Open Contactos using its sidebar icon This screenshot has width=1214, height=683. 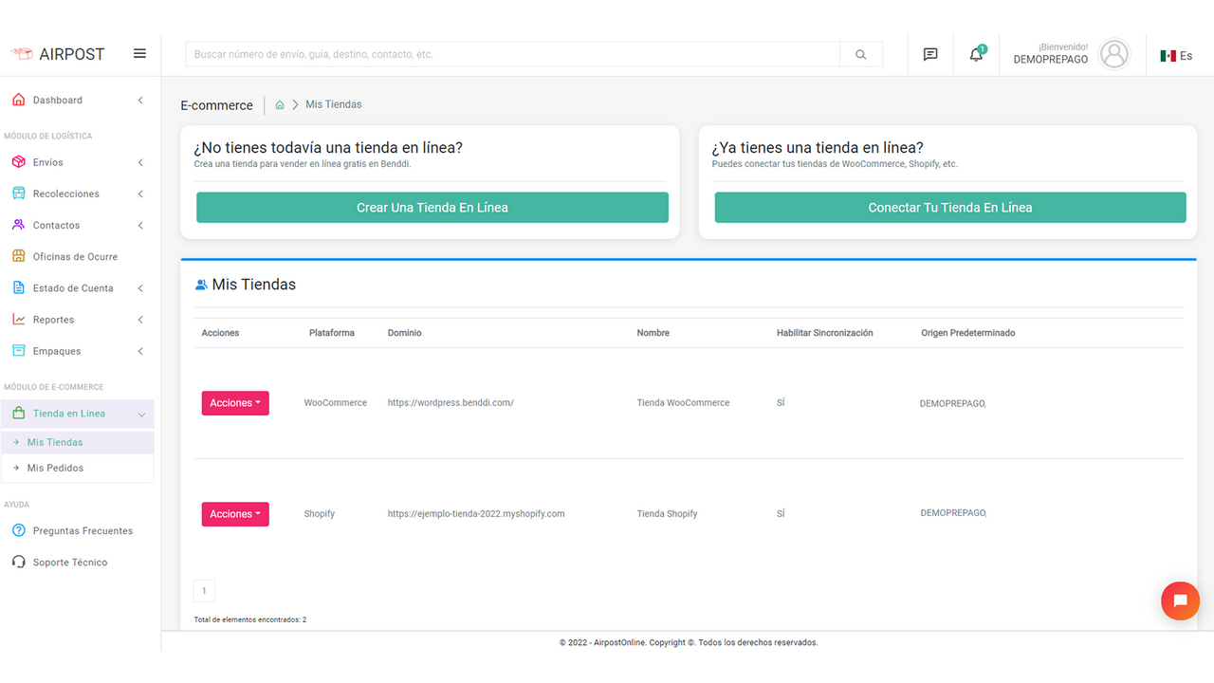point(18,225)
